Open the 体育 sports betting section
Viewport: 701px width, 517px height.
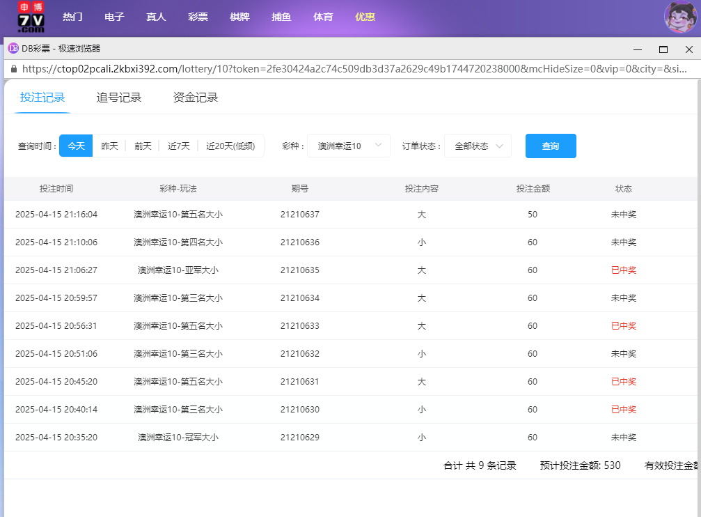pos(323,17)
